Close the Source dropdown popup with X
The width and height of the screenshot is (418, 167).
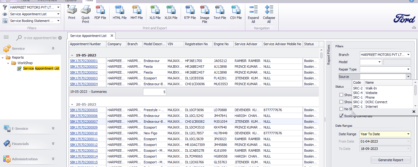(x=414, y=112)
